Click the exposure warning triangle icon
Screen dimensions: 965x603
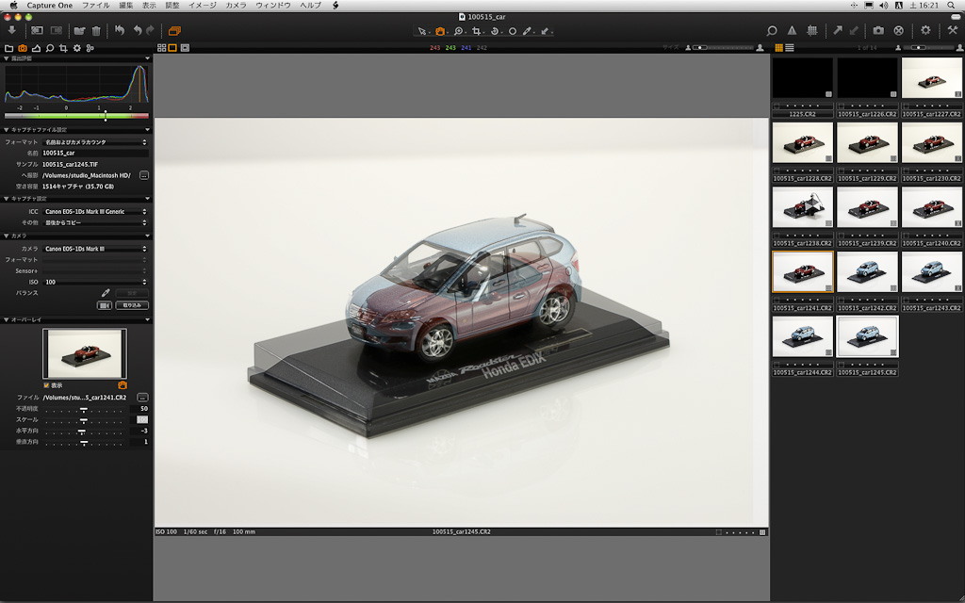pos(792,30)
